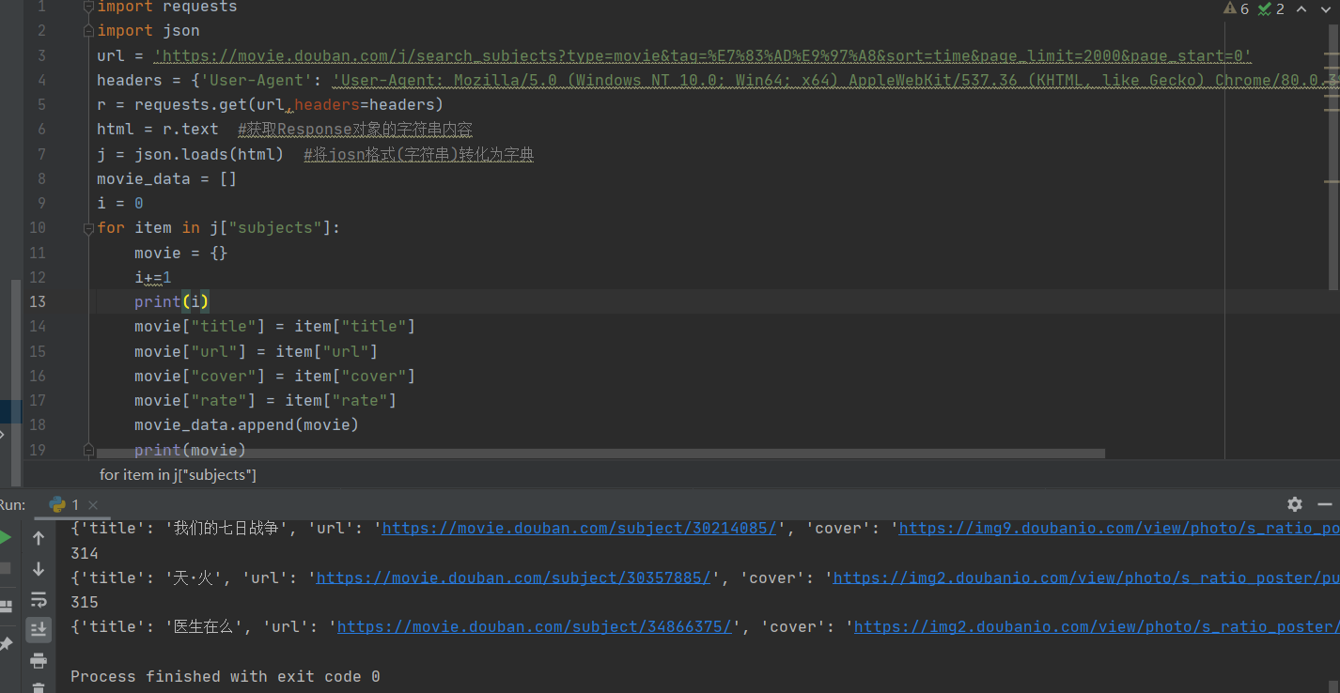The height and width of the screenshot is (693, 1340).
Task: Go to next highlighted error arrow
Action: pyautogui.click(x=1327, y=8)
